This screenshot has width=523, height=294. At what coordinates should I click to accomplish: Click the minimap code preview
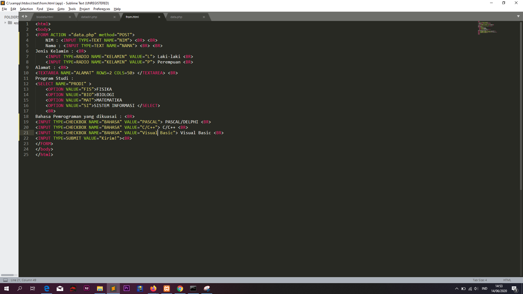pos(488,28)
